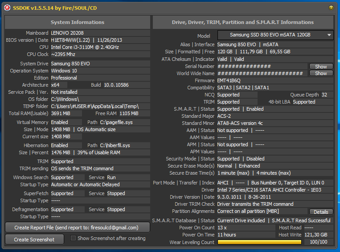Click the Wear Leveling Count yellow bar

(x=259, y=242)
